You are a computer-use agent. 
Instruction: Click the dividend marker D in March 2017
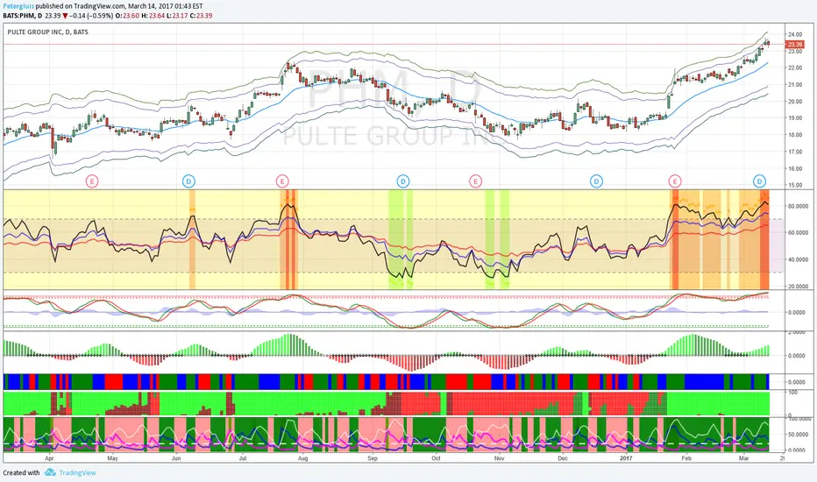point(759,181)
